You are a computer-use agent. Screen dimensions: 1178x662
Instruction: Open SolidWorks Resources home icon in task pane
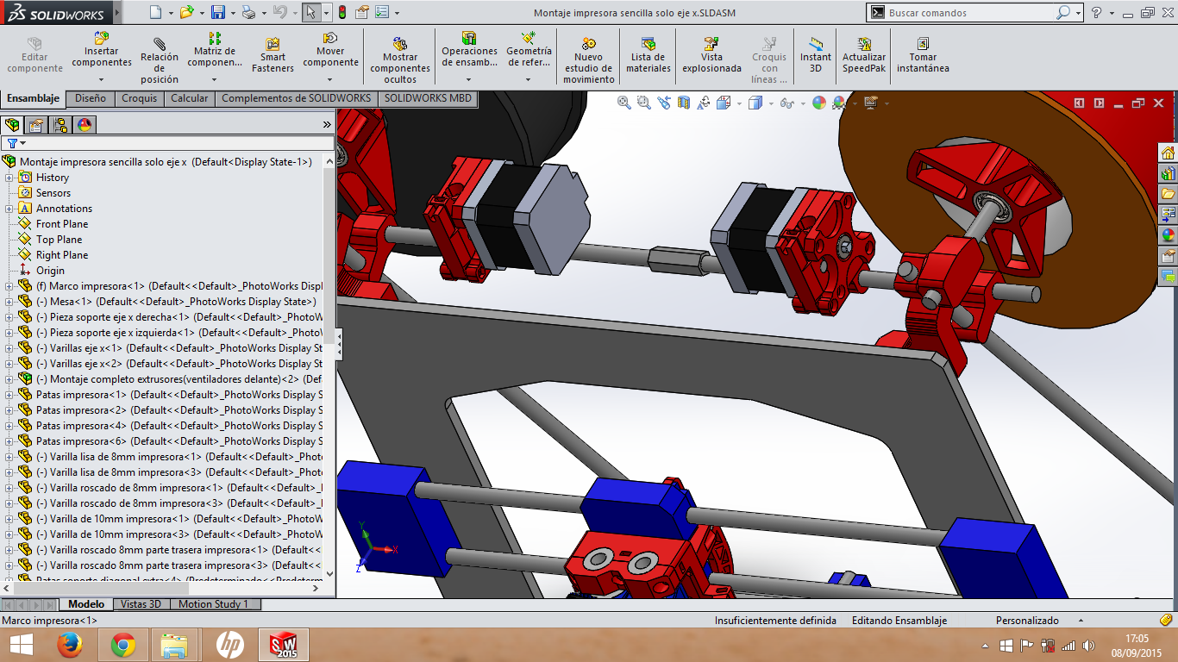[x=1169, y=153]
